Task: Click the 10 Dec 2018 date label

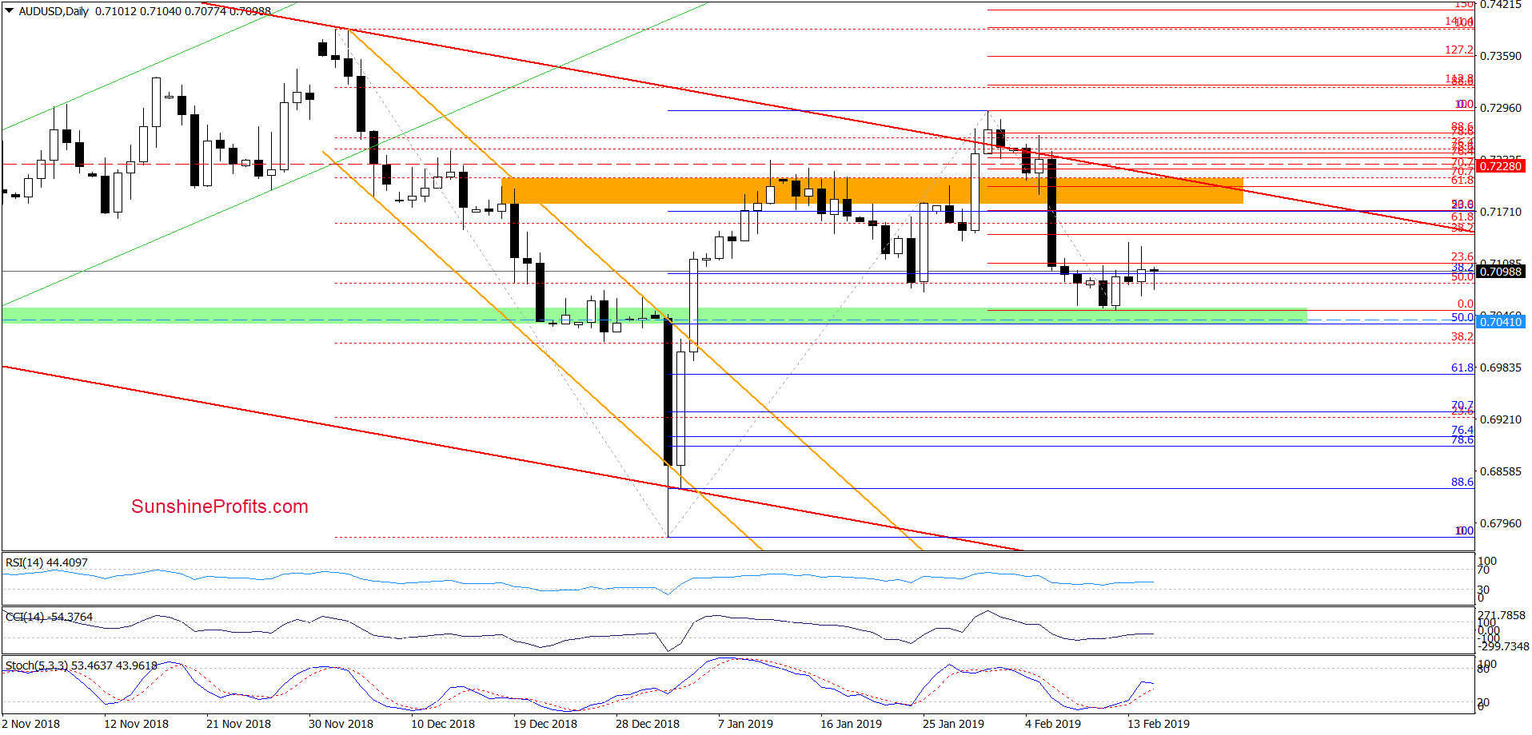Action: click(x=443, y=724)
